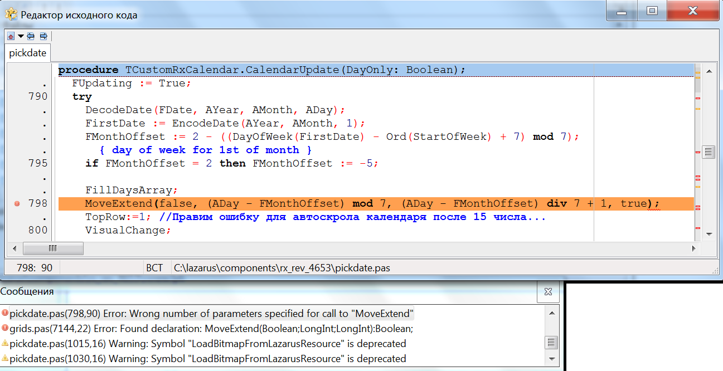723x371 pixels.
Task: Click the red error marker on line 798
Action: (x=17, y=204)
